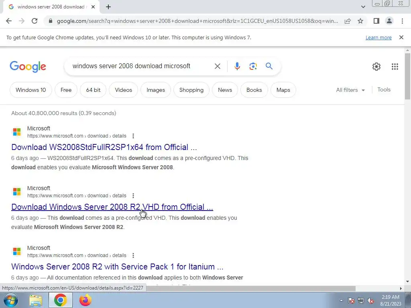Click the forward navigation arrow

click(x=22, y=21)
